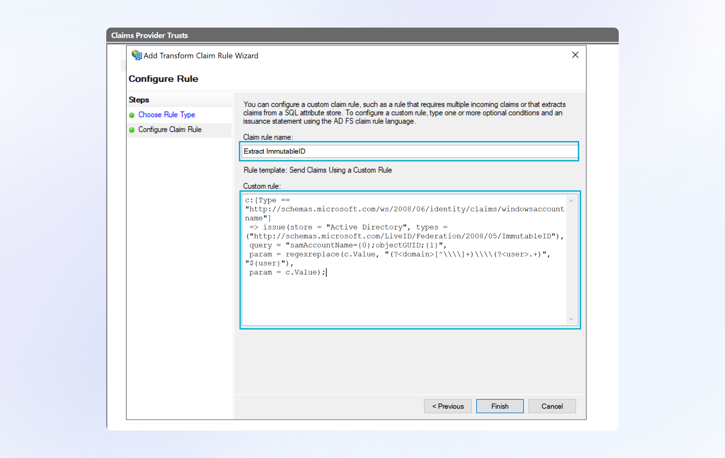
Task: Click the Configure Rule heading
Action: pyautogui.click(x=163, y=79)
